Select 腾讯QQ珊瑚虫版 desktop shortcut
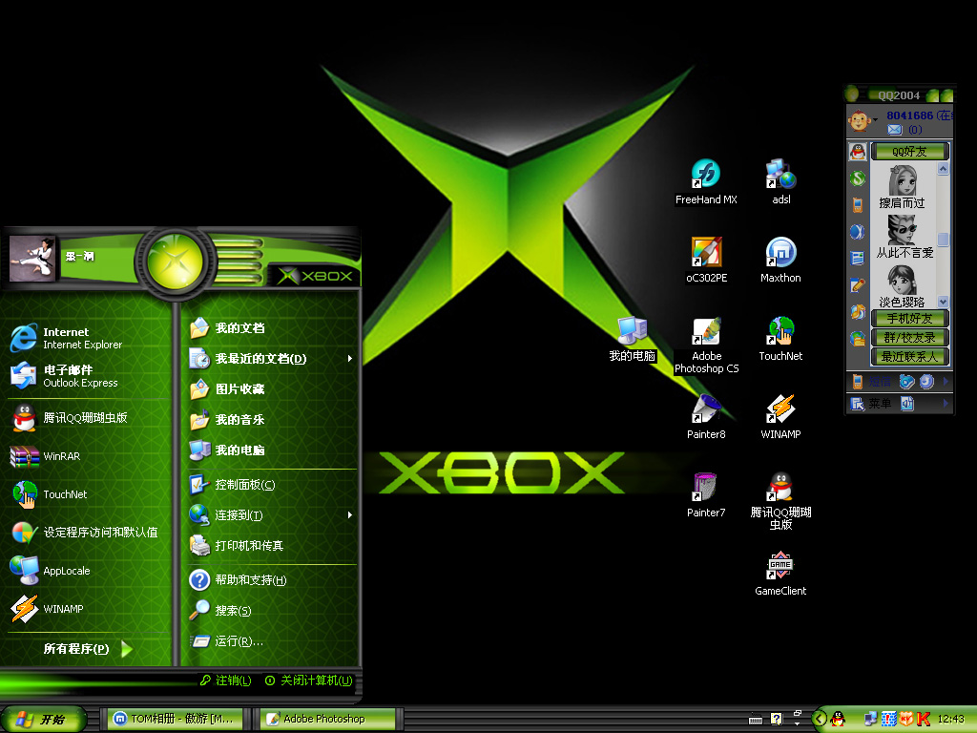This screenshot has width=977, height=733. [x=780, y=500]
